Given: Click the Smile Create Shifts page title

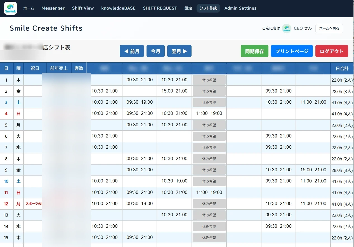Looking at the screenshot, I should (x=46, y=28).
